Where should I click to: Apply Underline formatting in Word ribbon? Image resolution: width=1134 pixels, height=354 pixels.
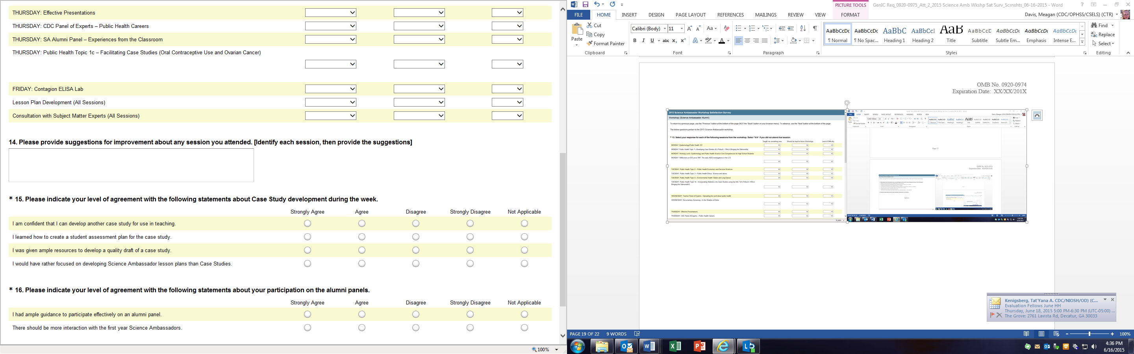tap(652, 41)
